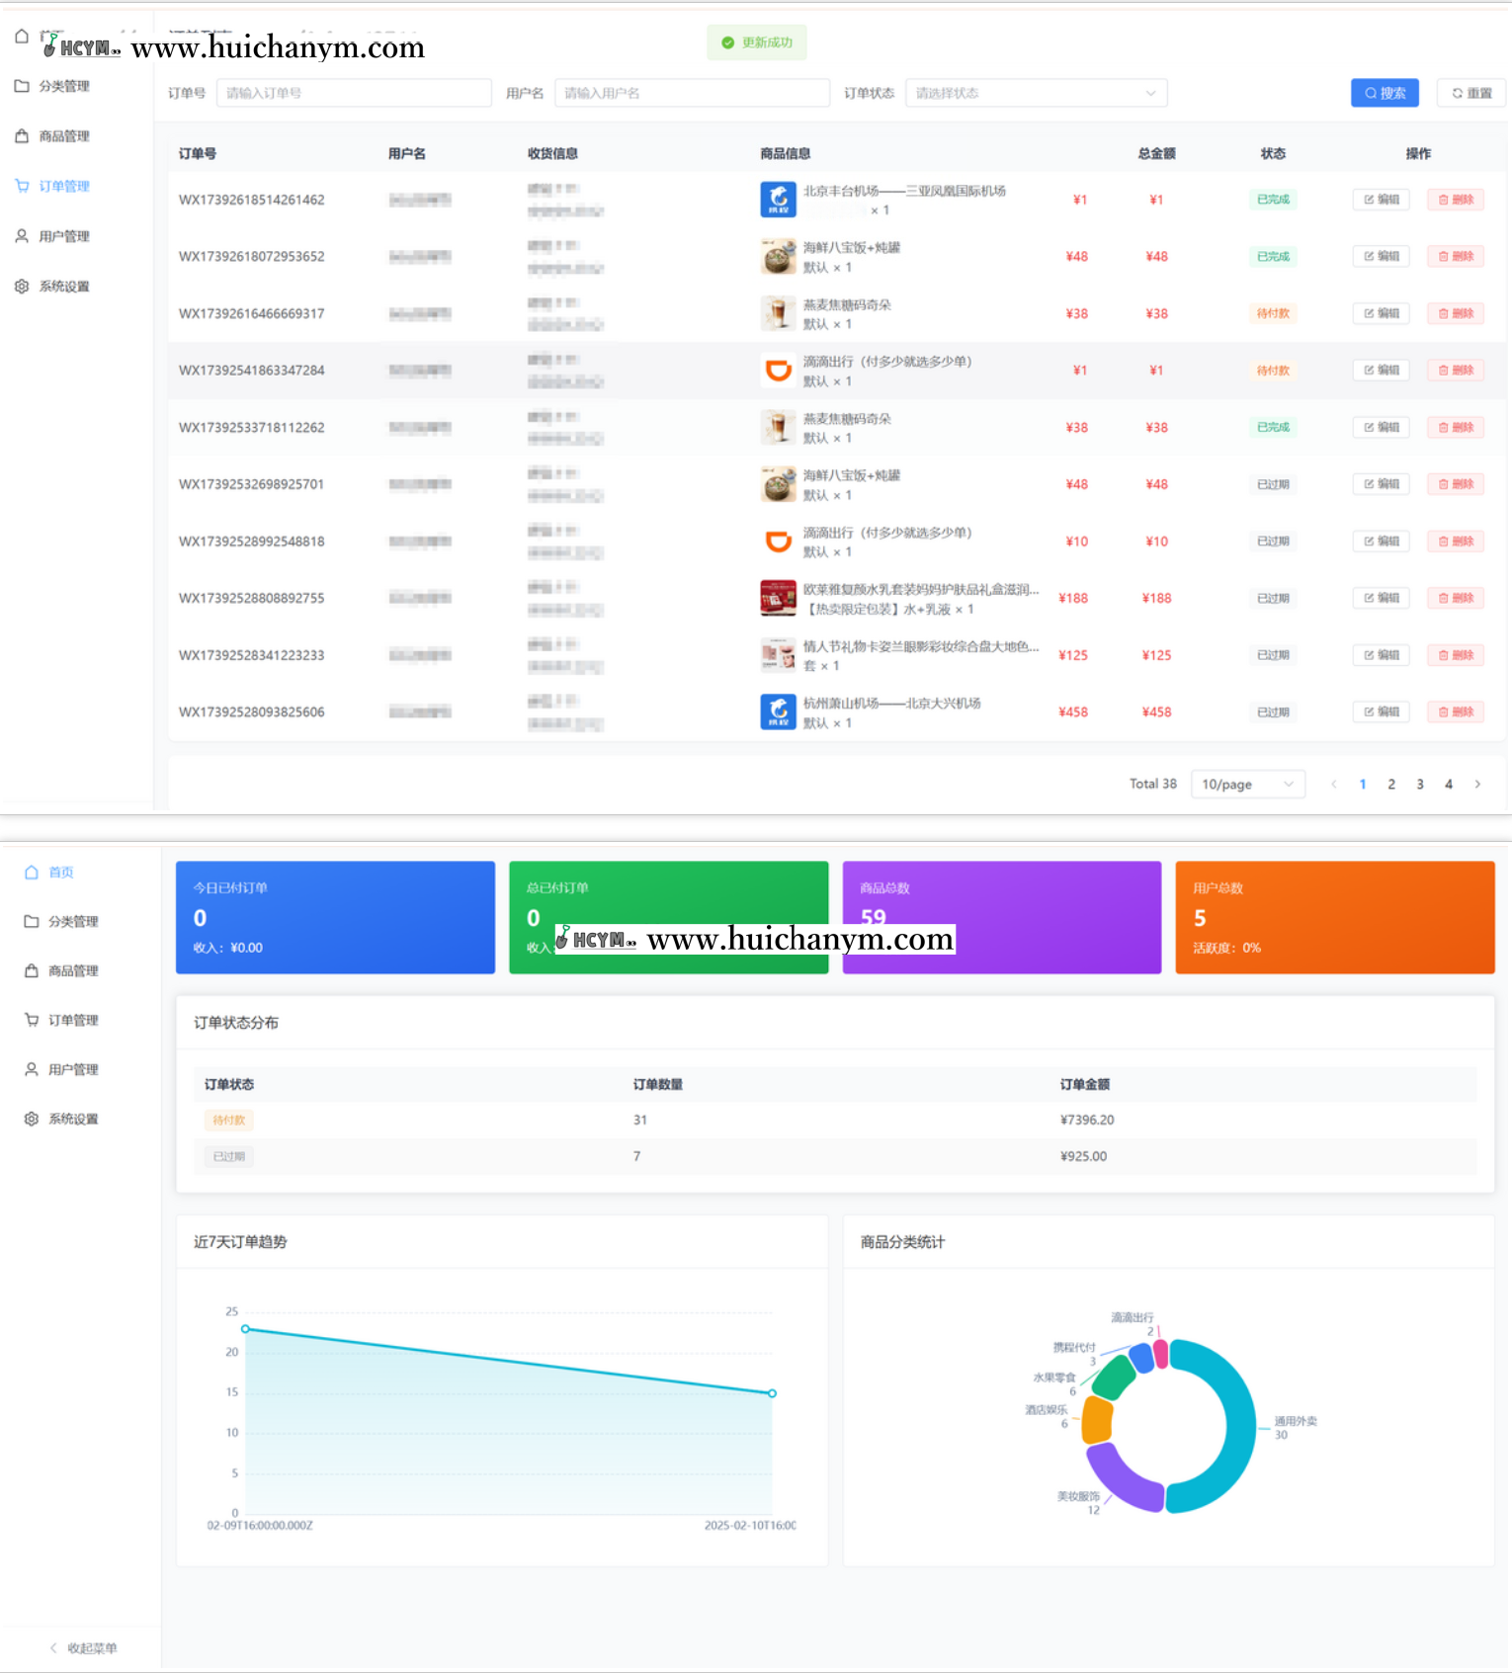Click the user icon for 用户管理 in bottom sidebar
The height and width of the screenshot is (1673, 1512).
(32, 1069)
